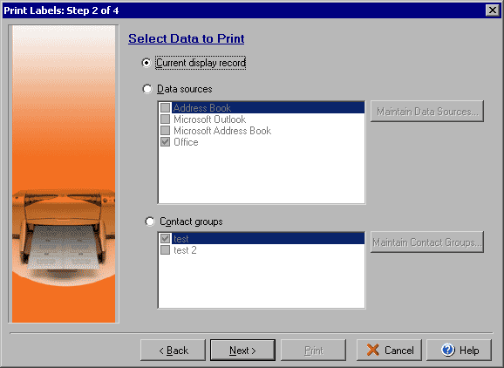Select the Current display record radio button

[x=146, y=63]
